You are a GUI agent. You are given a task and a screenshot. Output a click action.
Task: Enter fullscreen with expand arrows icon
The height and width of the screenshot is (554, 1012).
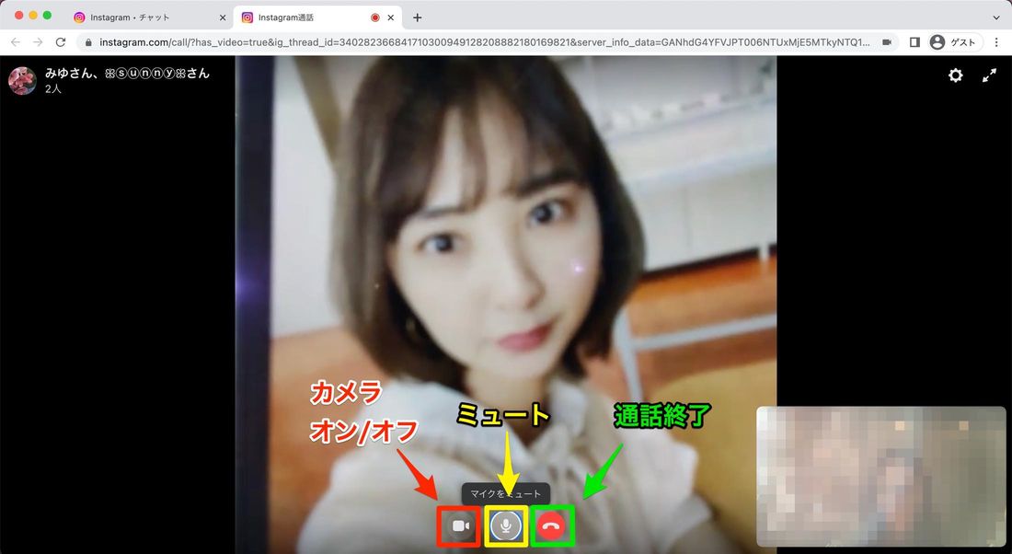coord(989,75)
